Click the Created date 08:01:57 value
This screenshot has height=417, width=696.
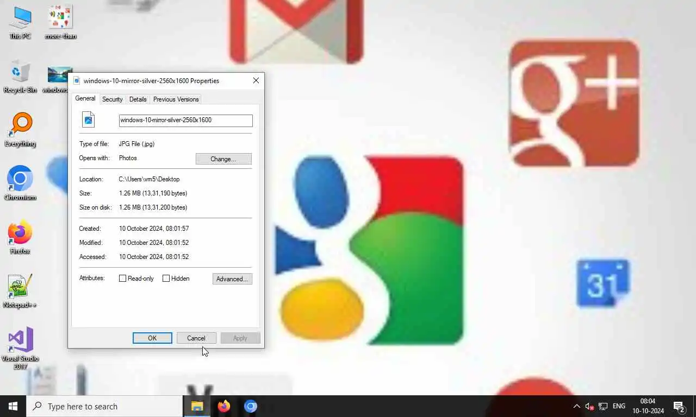pyautogui.click(x=154, y=229)
